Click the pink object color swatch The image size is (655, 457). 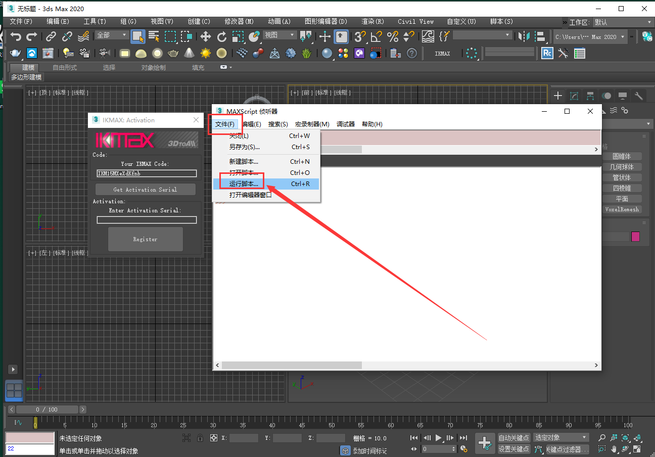(635, 237)
